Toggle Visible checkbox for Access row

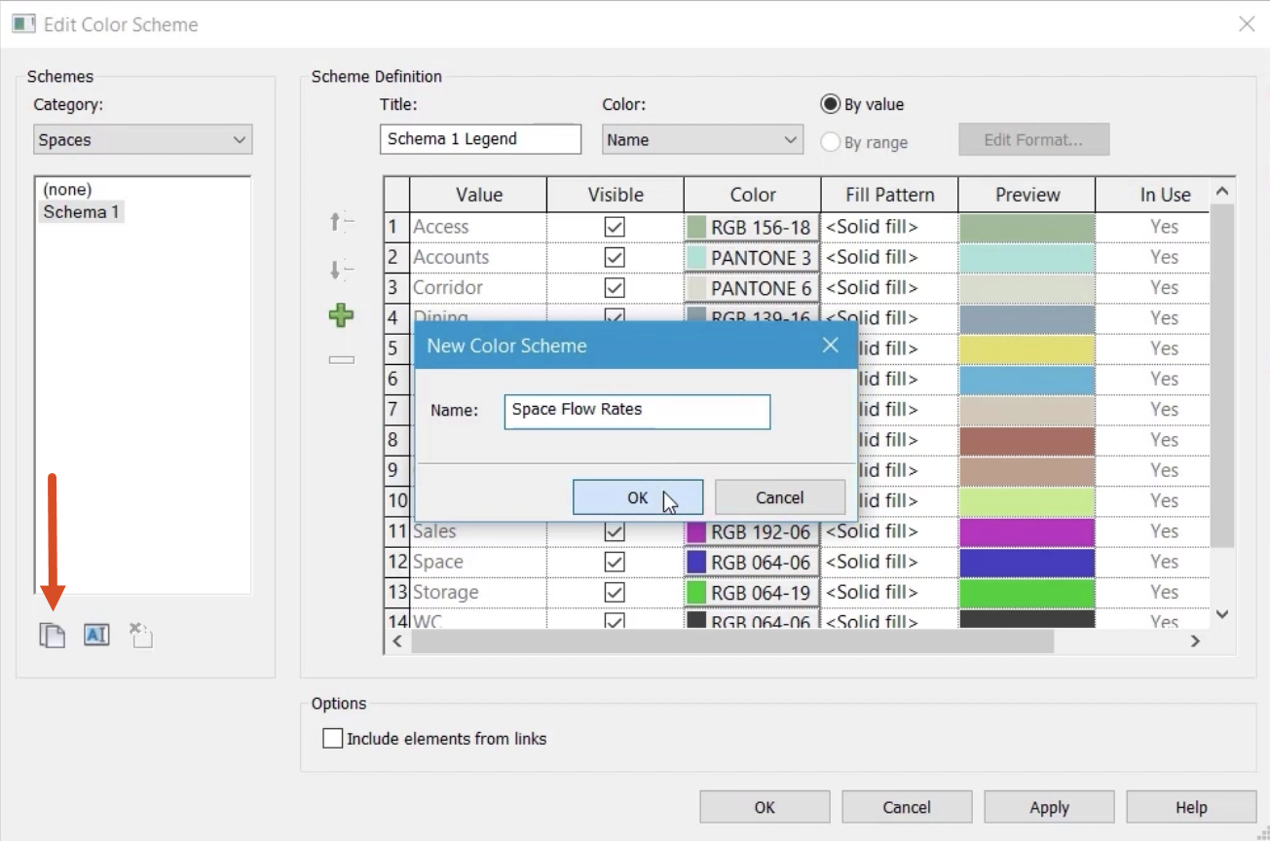(x=615, y=227)
